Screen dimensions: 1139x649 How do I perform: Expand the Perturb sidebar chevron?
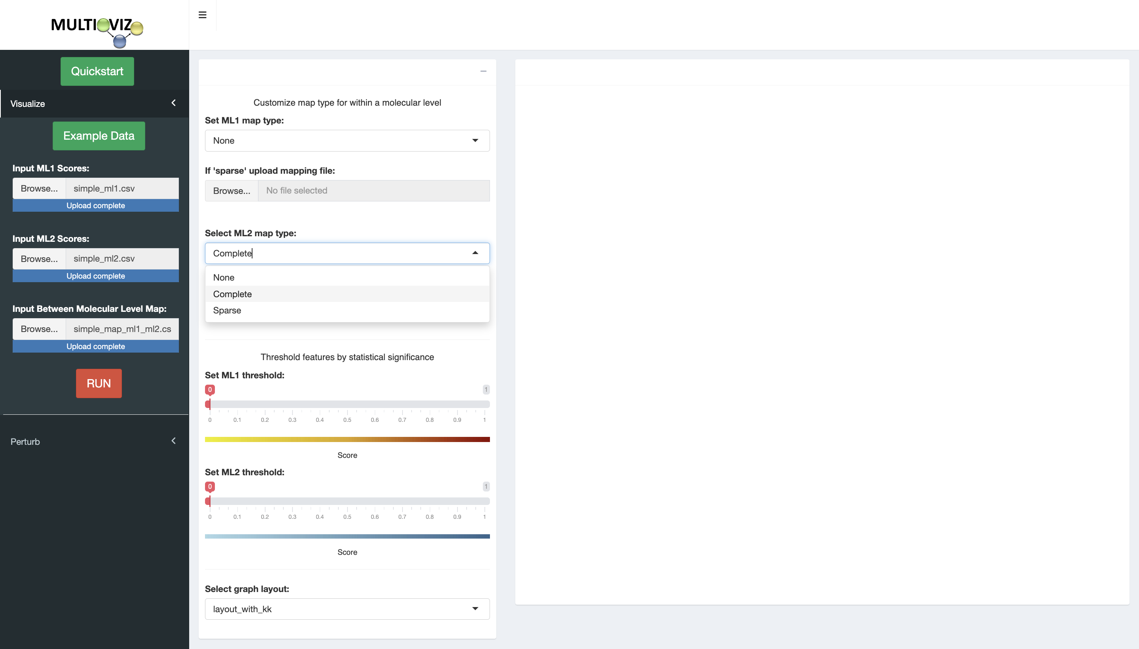point(173,441)
